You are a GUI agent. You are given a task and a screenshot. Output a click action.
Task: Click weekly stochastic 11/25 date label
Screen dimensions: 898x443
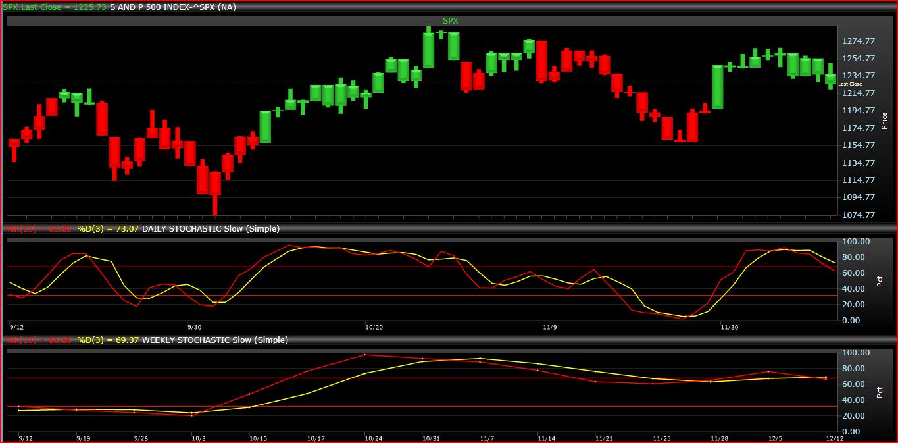[662, 438]
